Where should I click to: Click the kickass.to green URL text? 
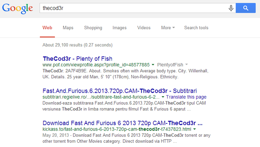[x=117, y=129]
